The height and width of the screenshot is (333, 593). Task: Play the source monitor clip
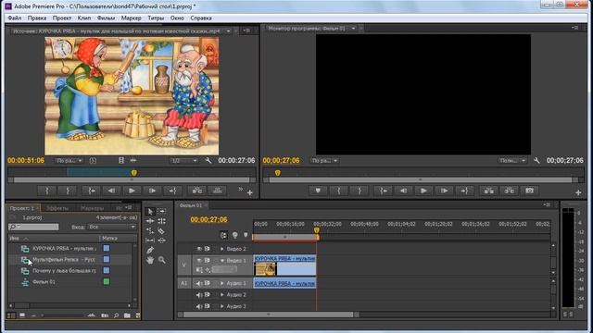132,191
